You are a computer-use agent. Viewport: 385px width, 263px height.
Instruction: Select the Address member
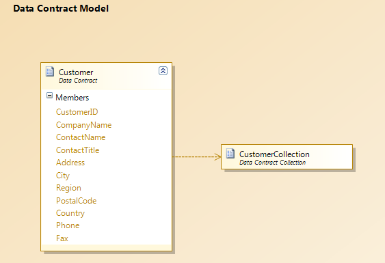(70, 163)
